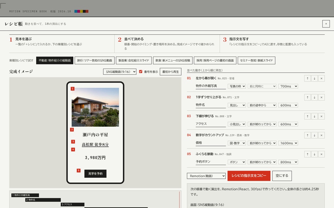Toggle the 番号を表示 checkbox
Image resolution: width=334 pixels, height=208 pixels.
coord(141,71)
